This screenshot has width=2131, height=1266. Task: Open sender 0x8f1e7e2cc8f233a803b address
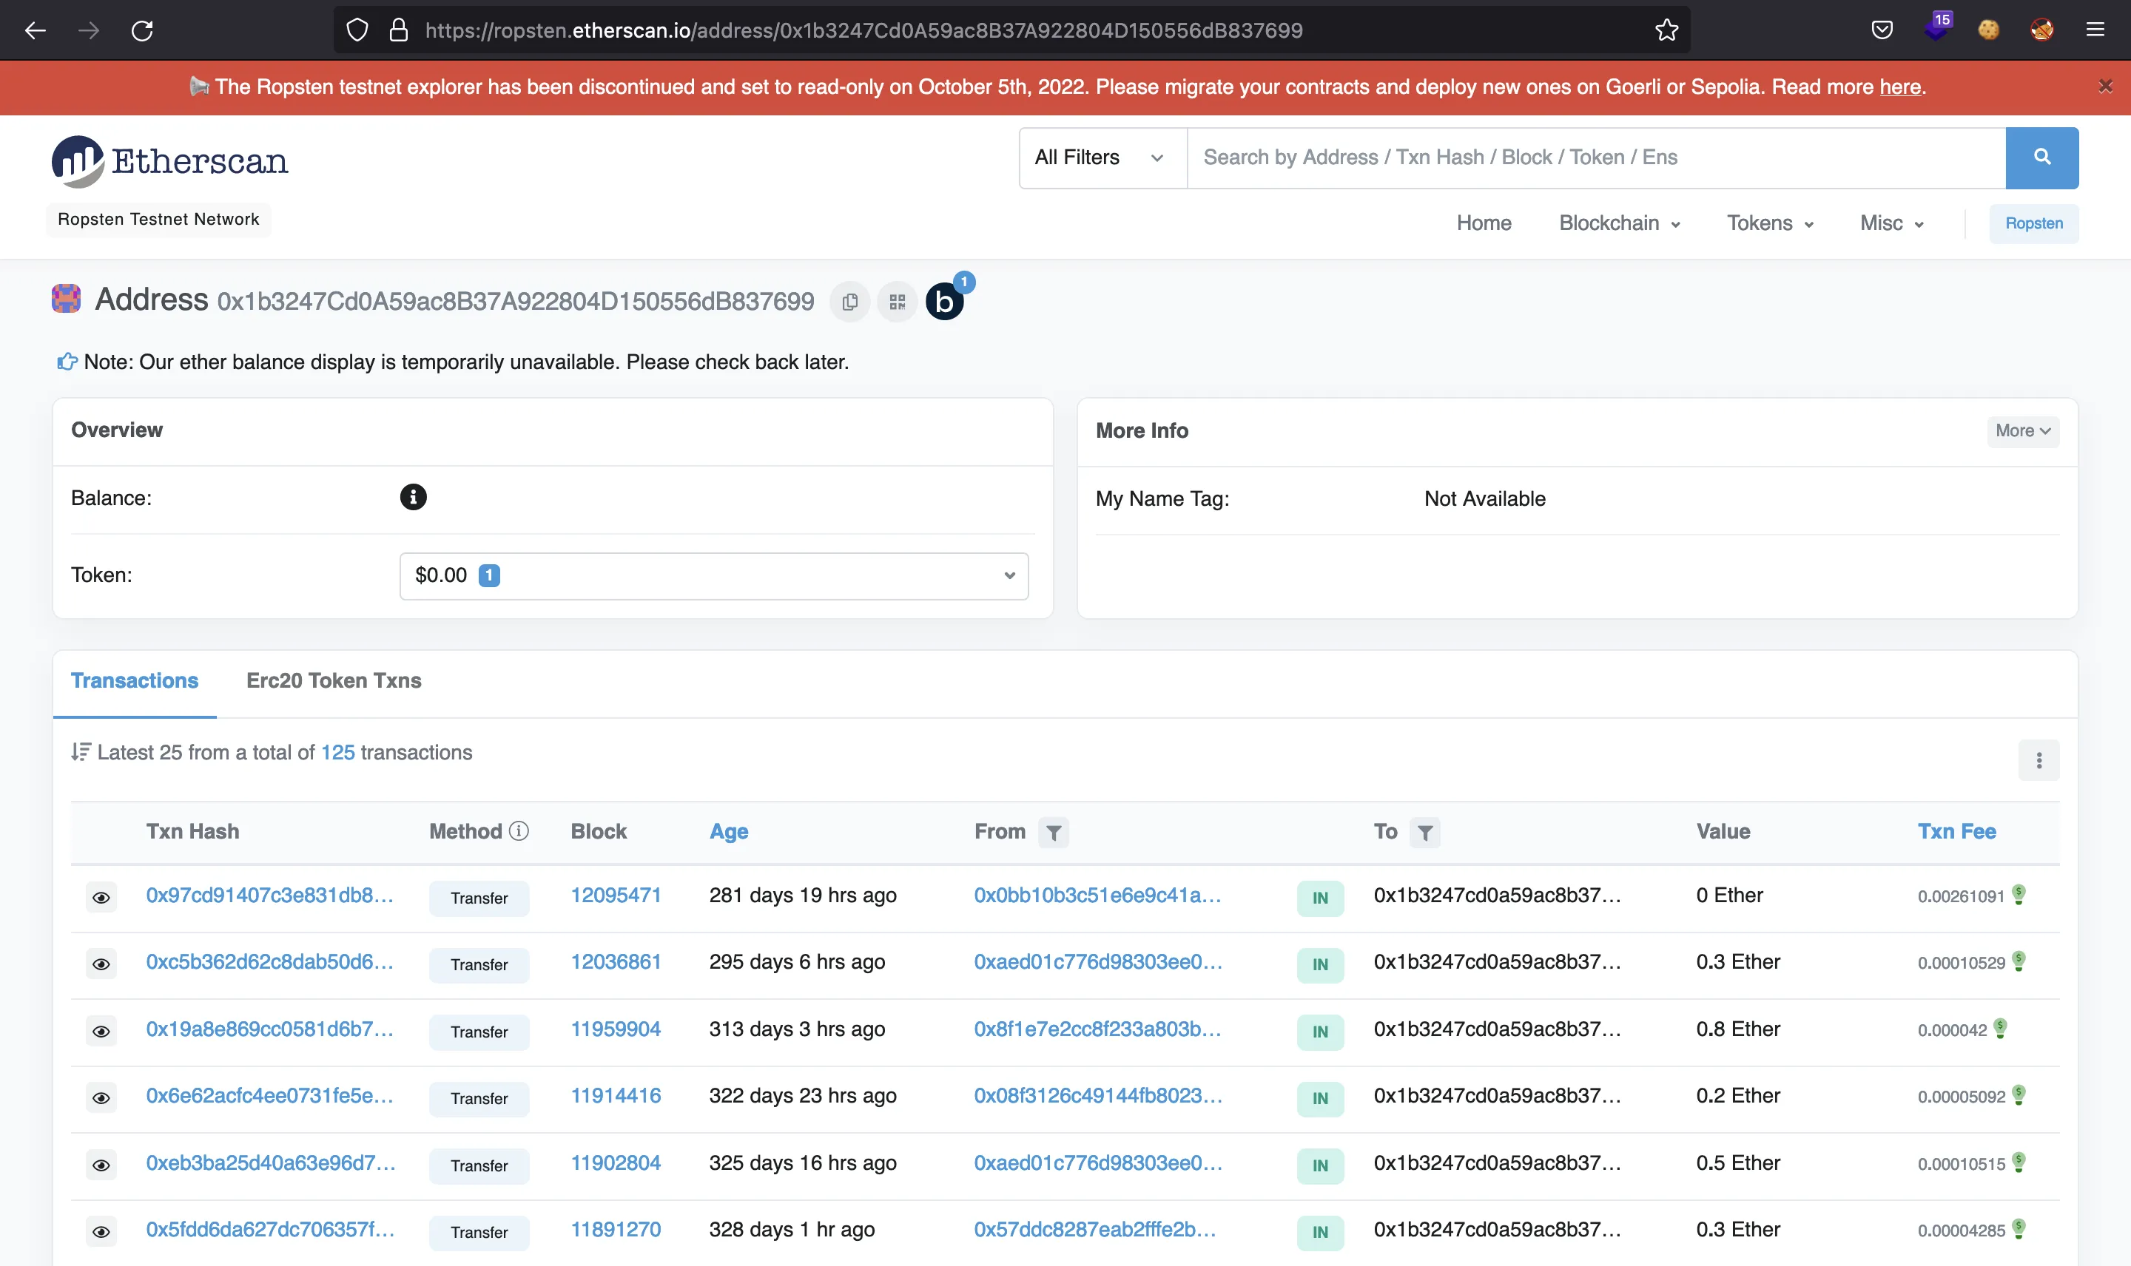coord(1097,1029)
